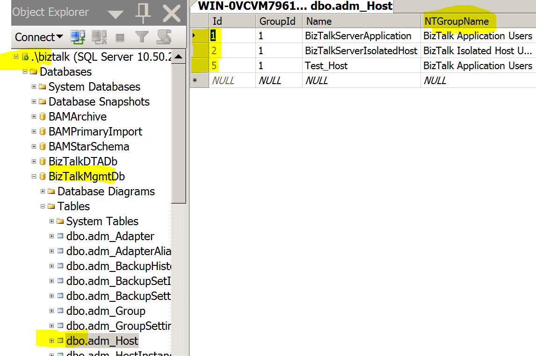
Task: Expand the System Tables folder
Action: [x=51, y=221]
